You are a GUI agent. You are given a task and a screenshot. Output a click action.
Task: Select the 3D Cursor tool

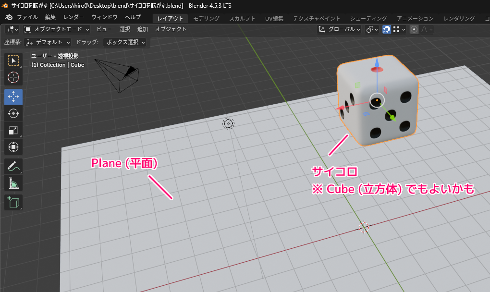[13, 77]
